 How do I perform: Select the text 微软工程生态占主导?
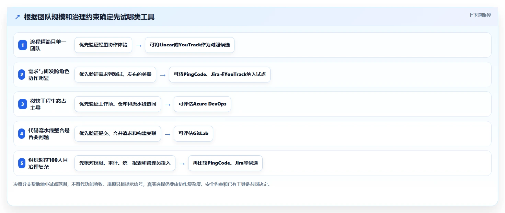48,104
